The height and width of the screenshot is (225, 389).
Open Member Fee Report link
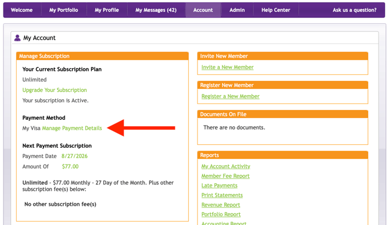click(x=225, y=176)
